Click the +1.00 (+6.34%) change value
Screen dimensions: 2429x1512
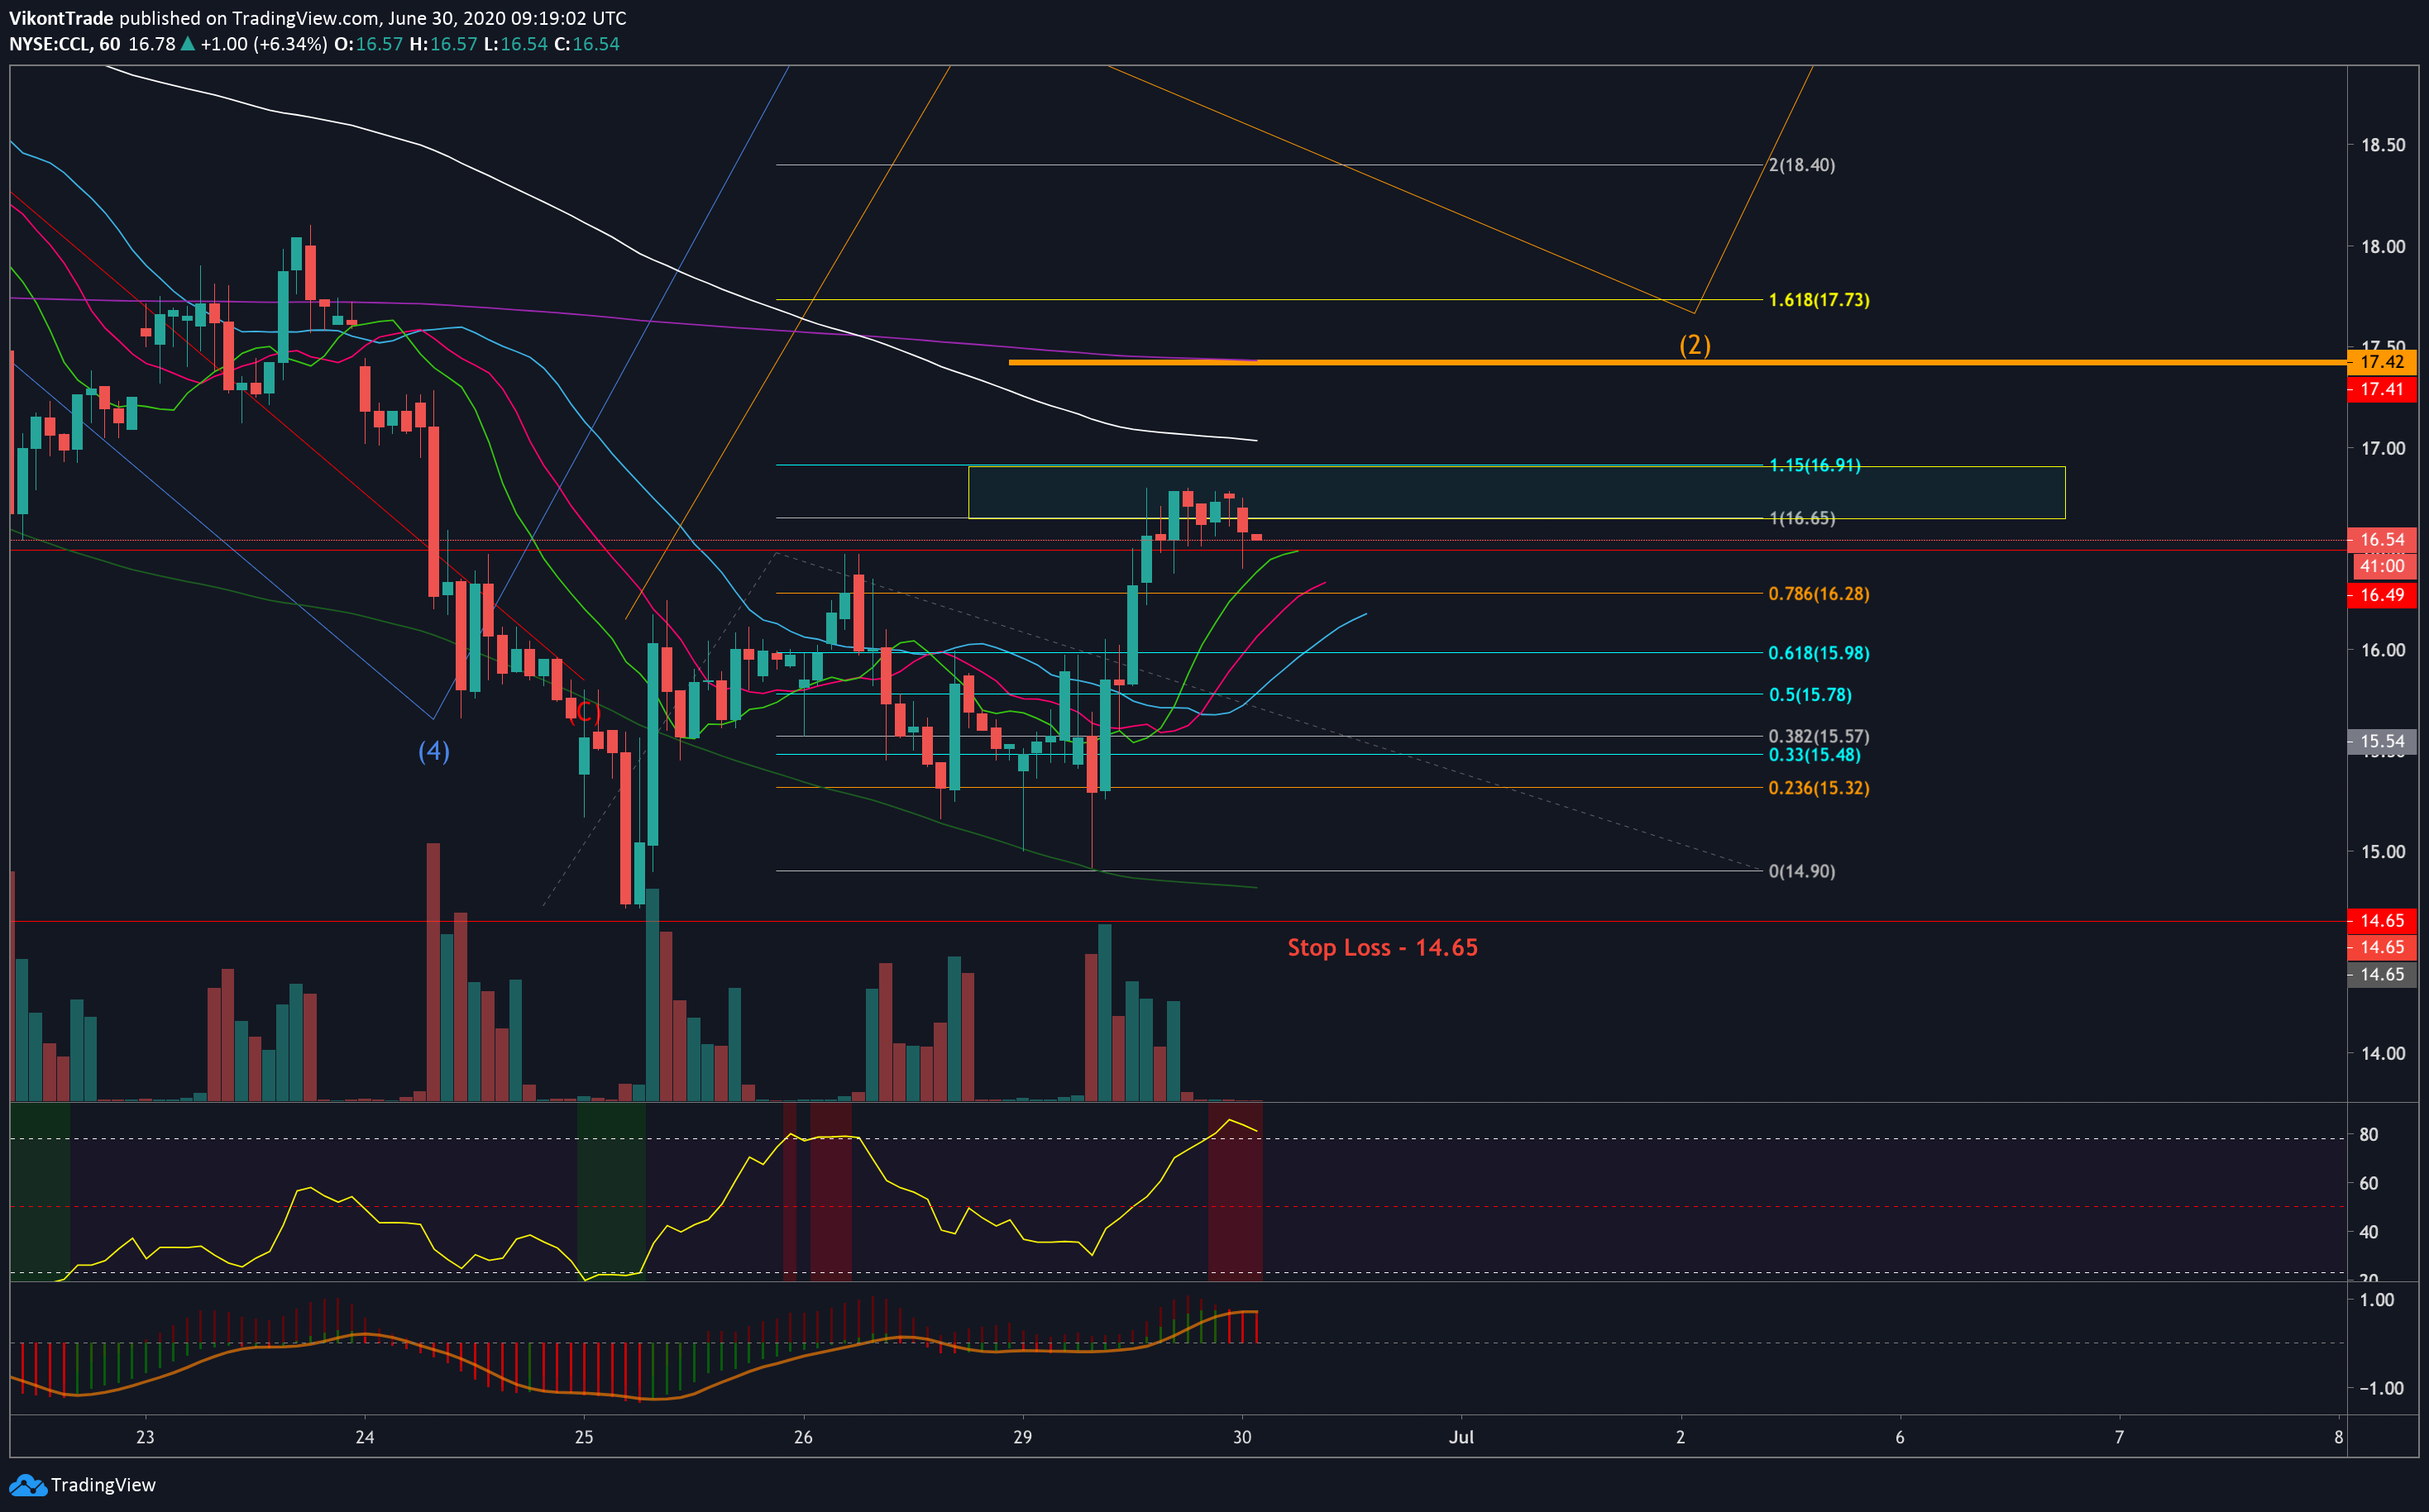(264, 44)
